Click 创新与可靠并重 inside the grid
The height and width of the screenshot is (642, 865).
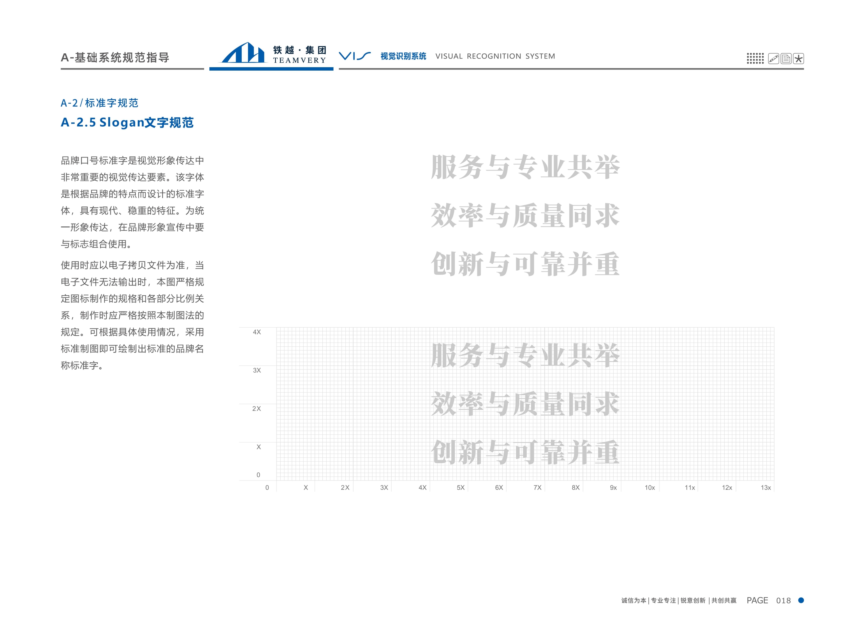point(525,452)
